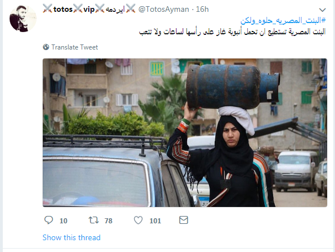This screenshot has height=252, width=335.
Task: Click Show this thread link
Action: point(71,237)
